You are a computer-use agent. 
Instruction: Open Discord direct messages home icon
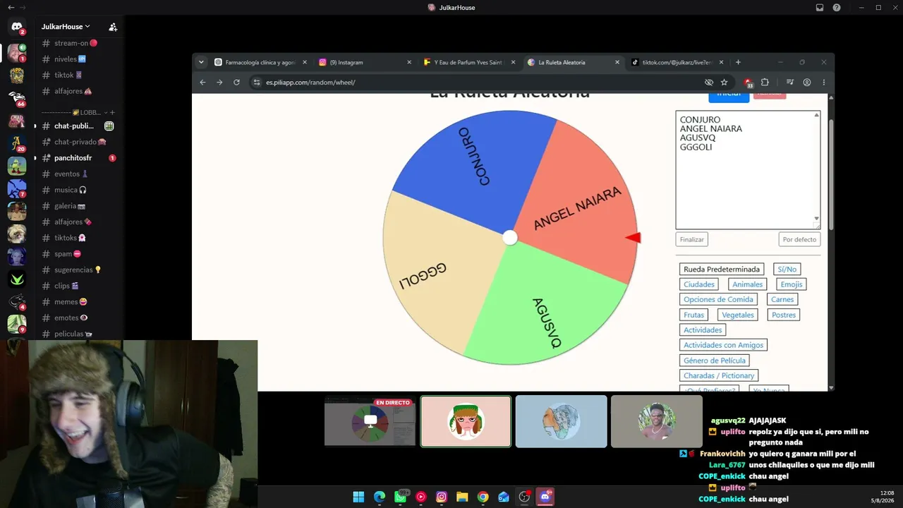pyautogui.click(x=17, y=27)
